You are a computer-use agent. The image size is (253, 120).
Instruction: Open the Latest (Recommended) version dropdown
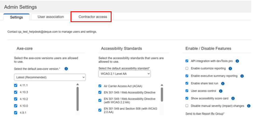tap(50, 77)
